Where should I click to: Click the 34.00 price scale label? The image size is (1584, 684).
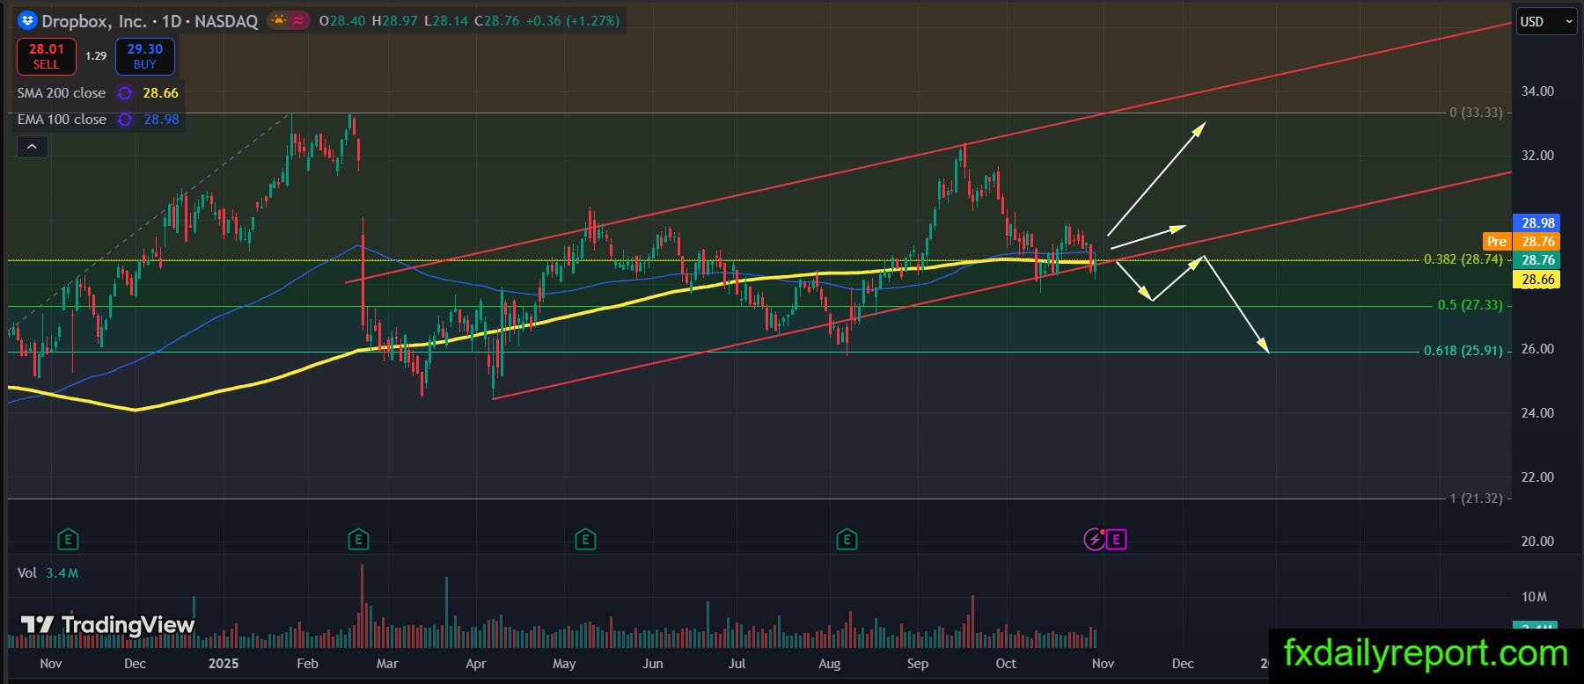tap(1537, 91)
